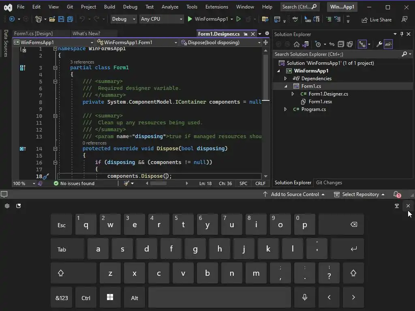The width and height of the screenshot is (415, 311).
Task: Click the New Project toolbar icon
Action: click(39, 19)
